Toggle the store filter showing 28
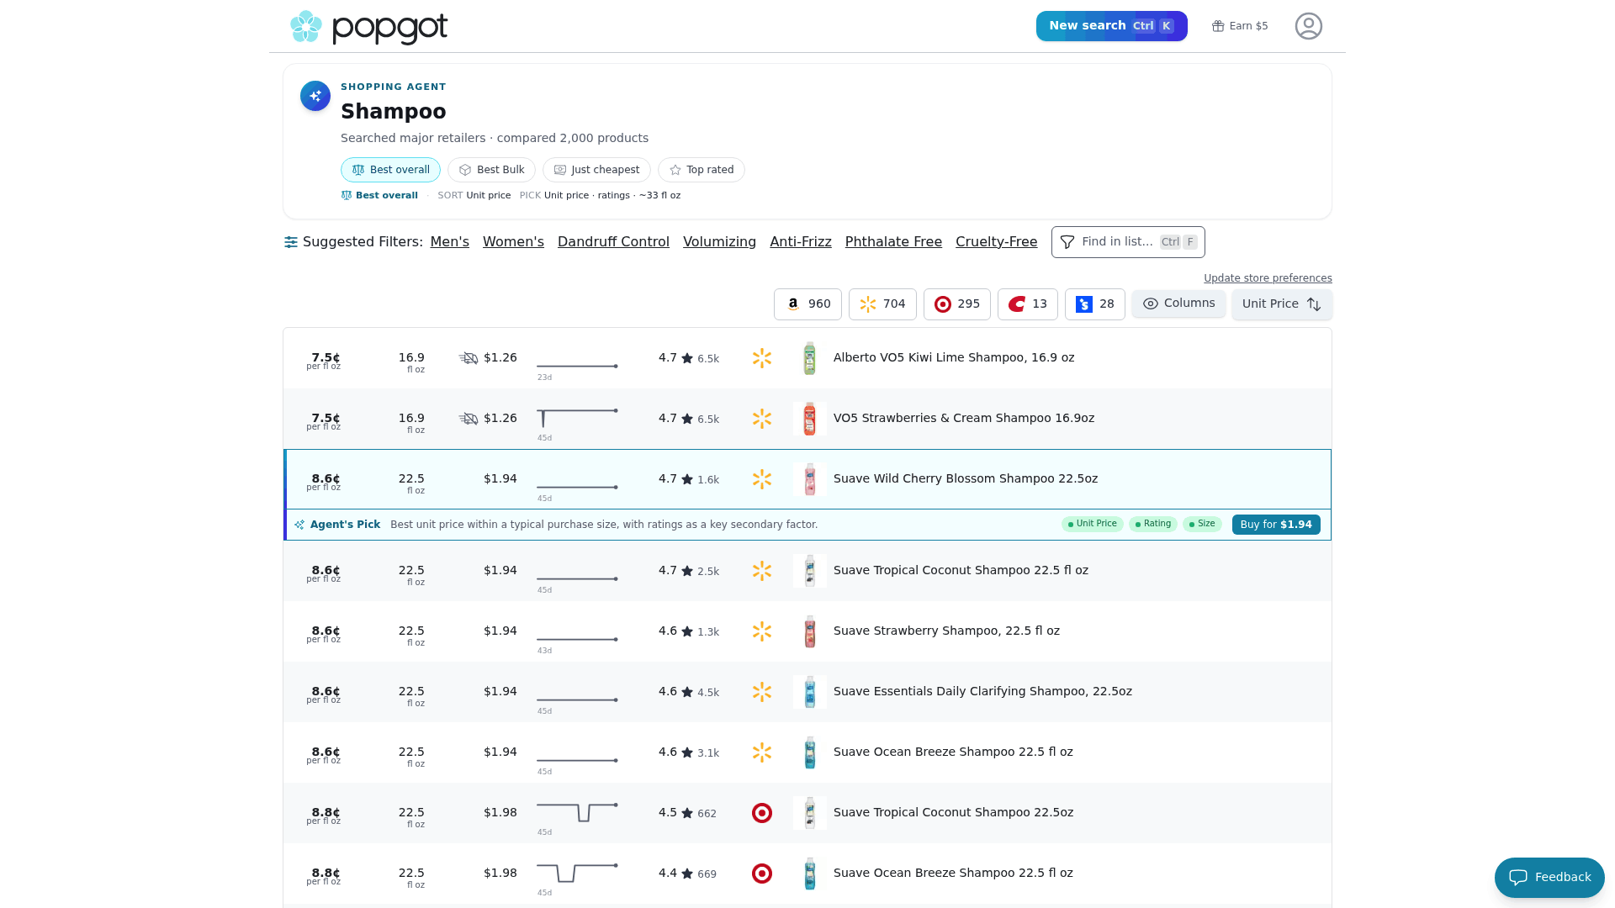Viewport: 1615px width, 908px height. (1095, 304)
